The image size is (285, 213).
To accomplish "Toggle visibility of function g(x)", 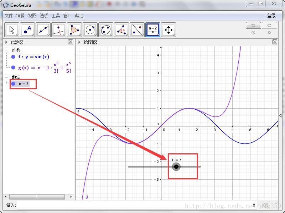I will (x=13, y=67).
